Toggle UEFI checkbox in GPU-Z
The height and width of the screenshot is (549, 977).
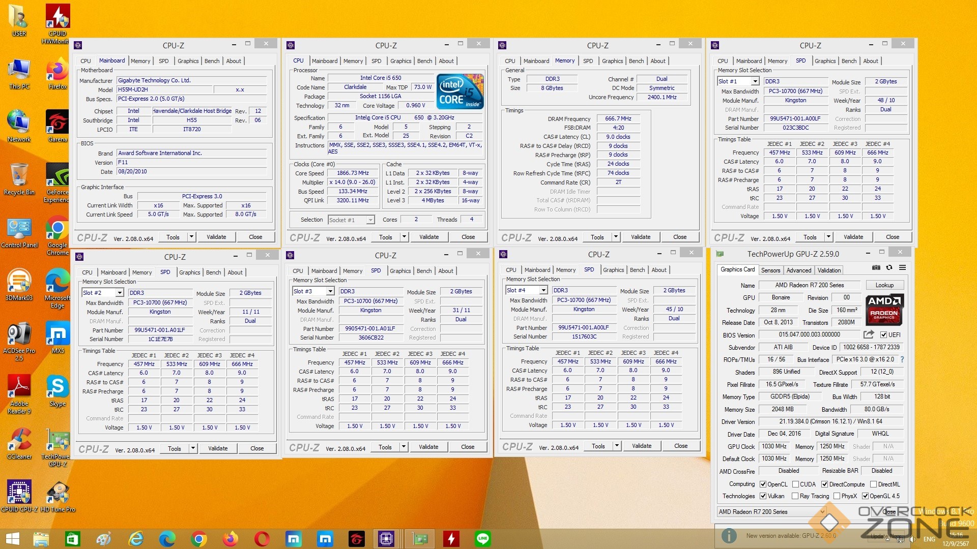tap(884, 335)
